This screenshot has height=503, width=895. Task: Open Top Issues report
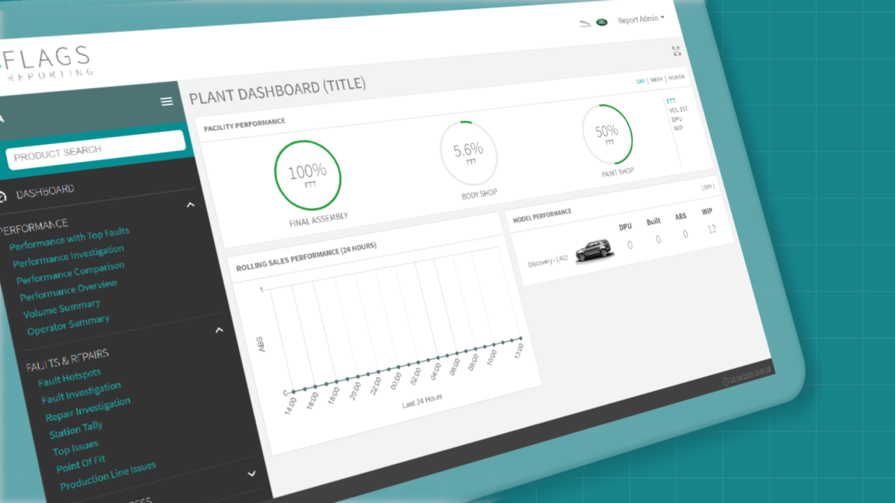pyautogui.click(x=76, y=448)
